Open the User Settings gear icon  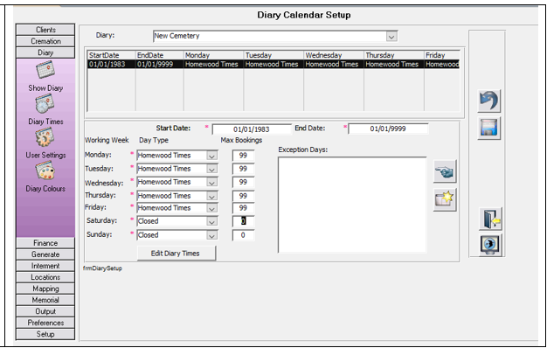(45, 136)
